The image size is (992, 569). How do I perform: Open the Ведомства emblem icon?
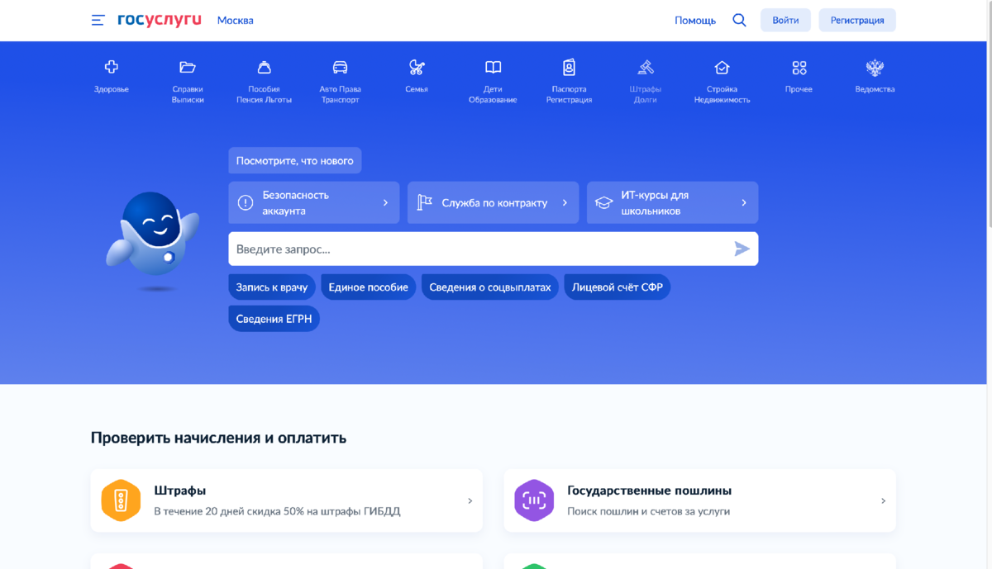[x=875, y=68]
